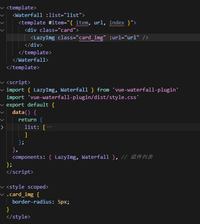Click the closing "]" bracket of list

point(26,135)
